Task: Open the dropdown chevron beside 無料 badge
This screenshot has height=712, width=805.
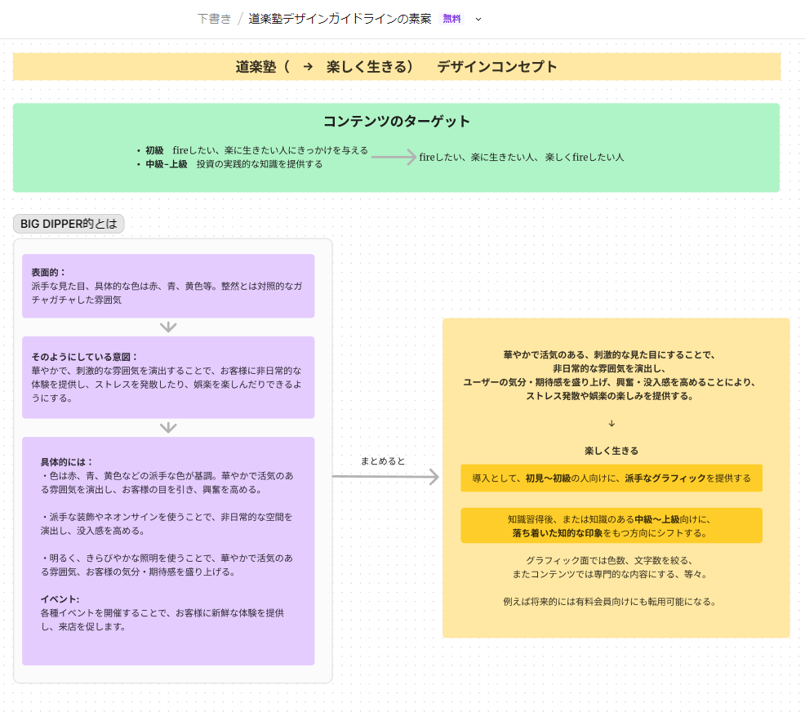Action: (x=478, y=20)
